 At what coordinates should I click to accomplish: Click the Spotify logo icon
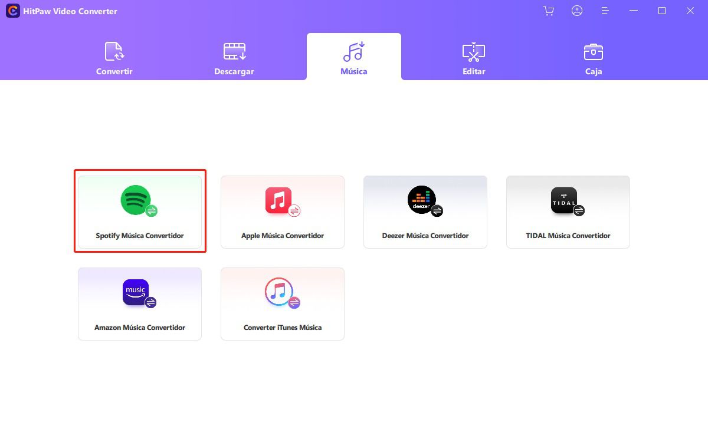(x=136, y=200)
